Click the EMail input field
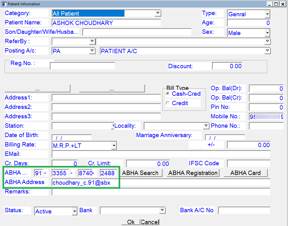288x226 pixels. click(x=161, y=154)
